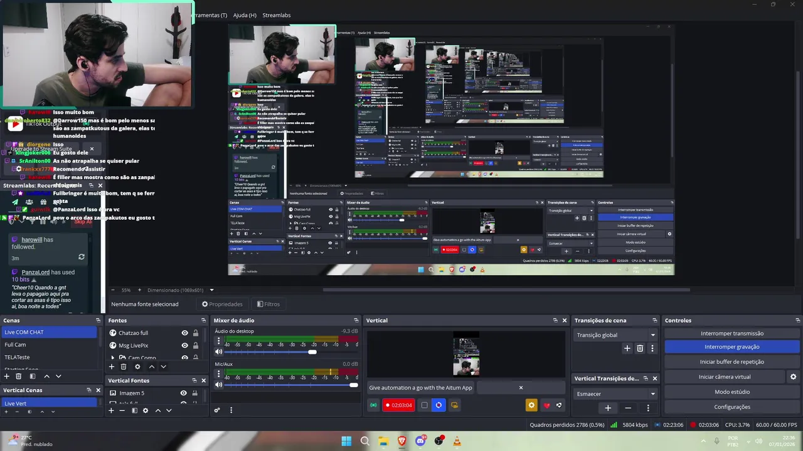Open three-dot menu in Vertical Transições
Viewport: 803px width, 451px height.
[x=648, y=408]
